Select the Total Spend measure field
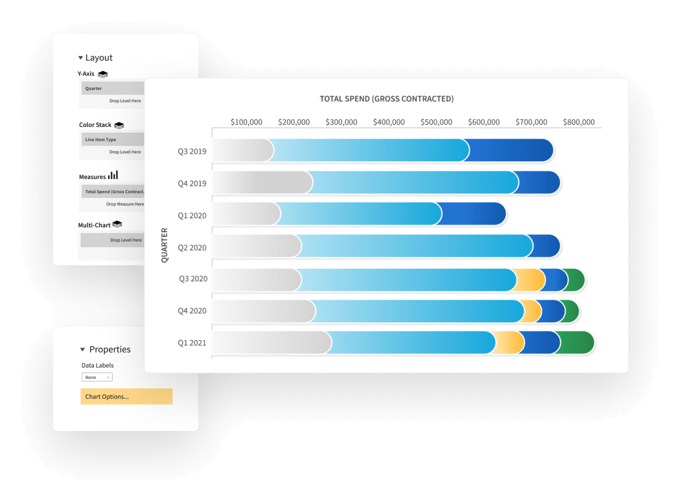 (x=113, y=192)
